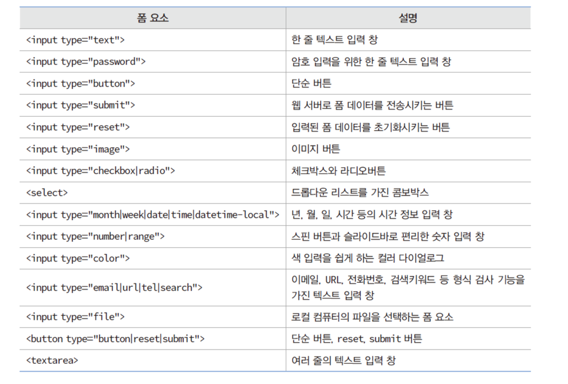This screenshot has height=384, width=568.
Task: Click '단순 버튼, reset, submit 버튼' text
Action: pos(357,339)
